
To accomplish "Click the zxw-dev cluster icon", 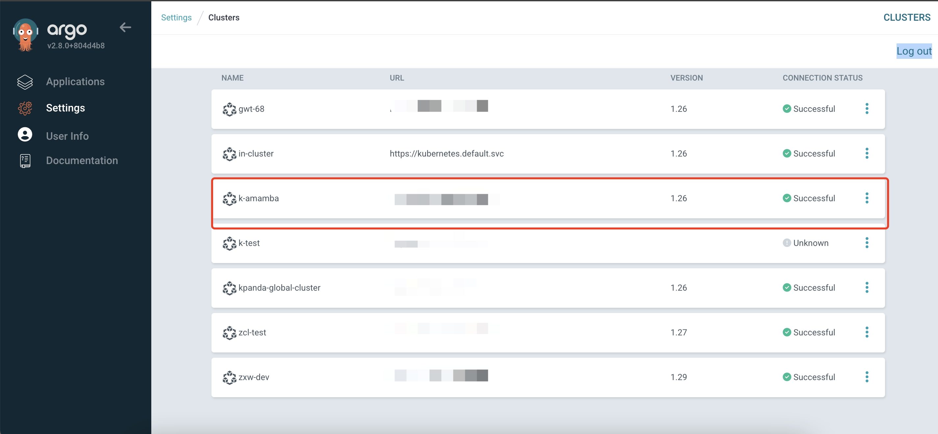I will pyautogui.click(x=230, y=377).
